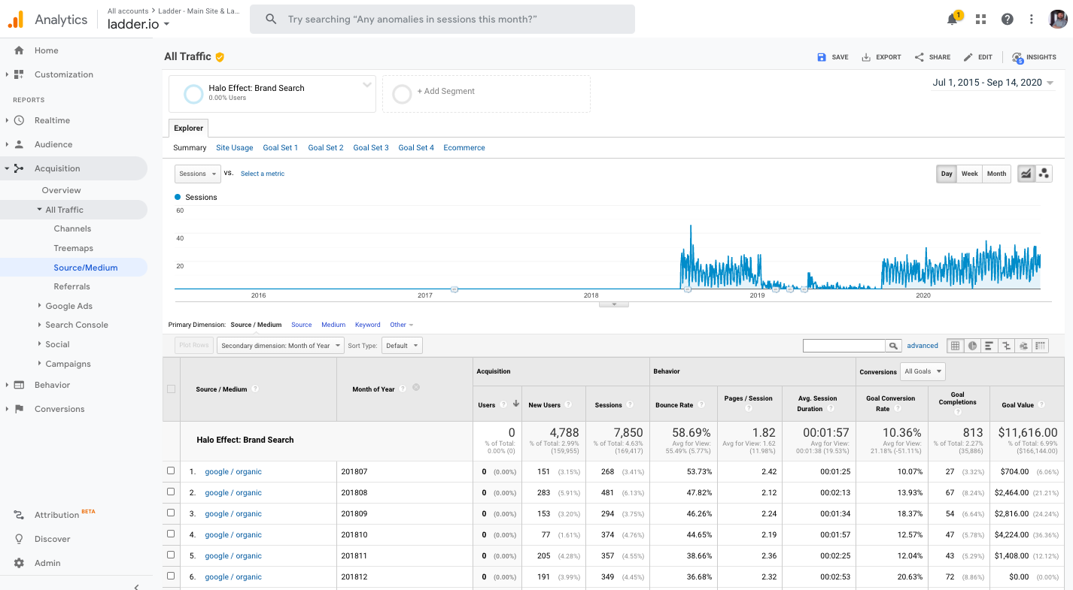Switch to the Goal Set 1 tab
Screen dimensions: 1073x590
click(281, 148)
